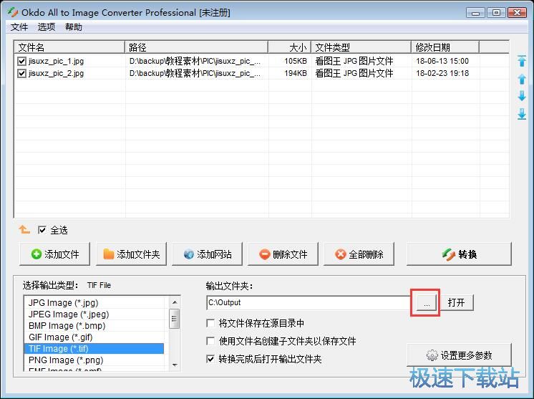The image size is (534, 399).
Task: Select PNG Image (*.png) output type
Action: pos(94,360)
